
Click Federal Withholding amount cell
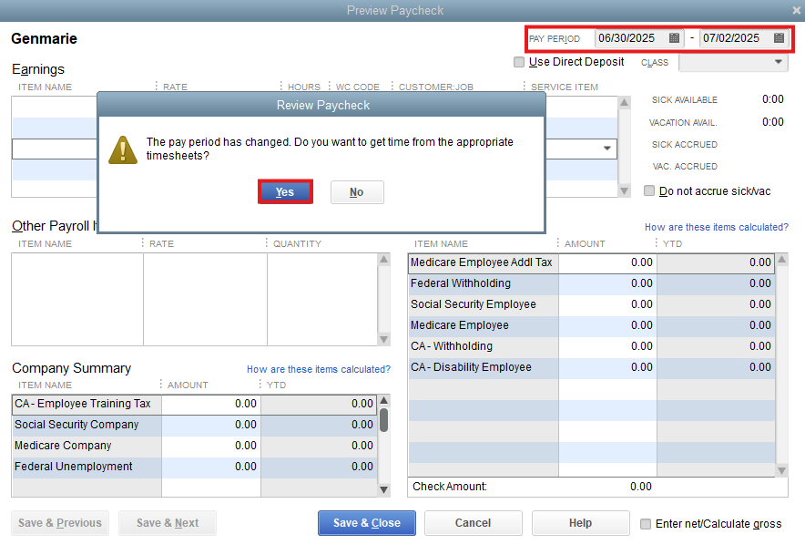[x=607, y=283]
